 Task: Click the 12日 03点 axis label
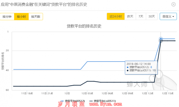tap(87, 93)
